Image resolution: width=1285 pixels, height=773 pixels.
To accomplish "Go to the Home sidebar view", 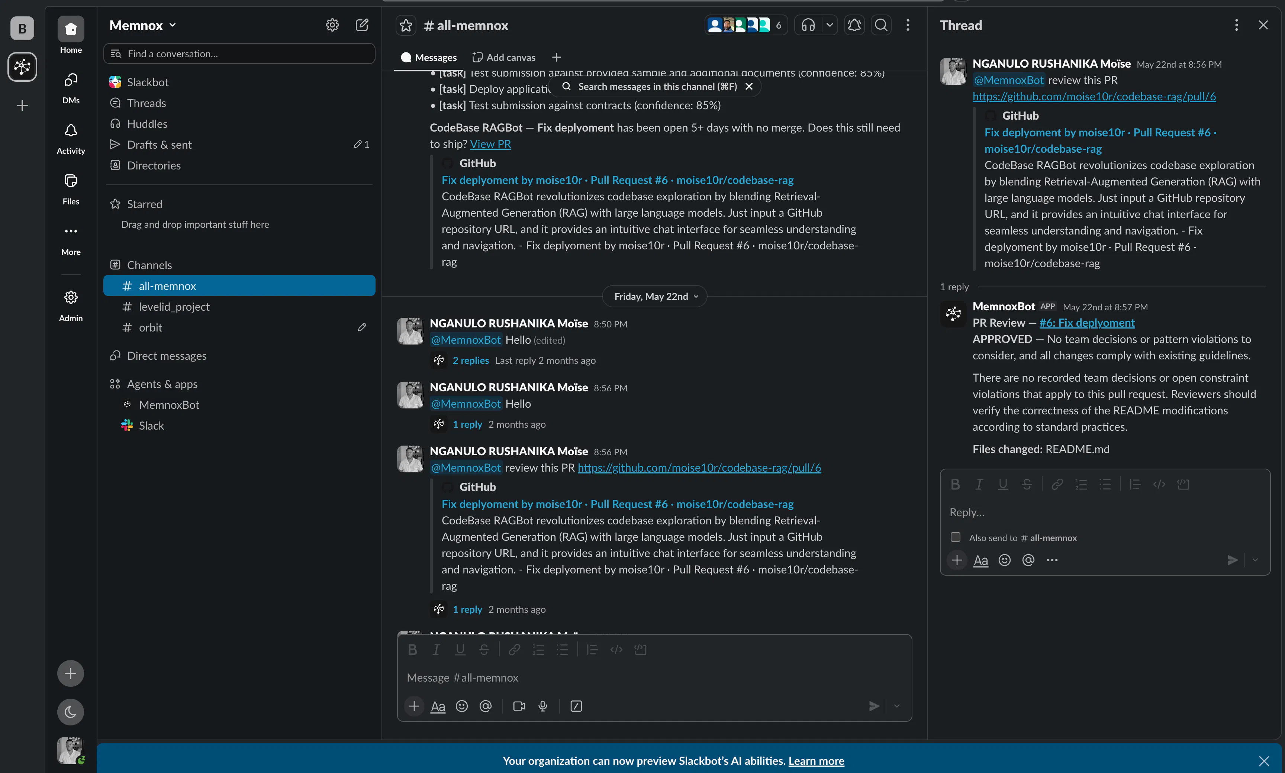I will (71, 35).
